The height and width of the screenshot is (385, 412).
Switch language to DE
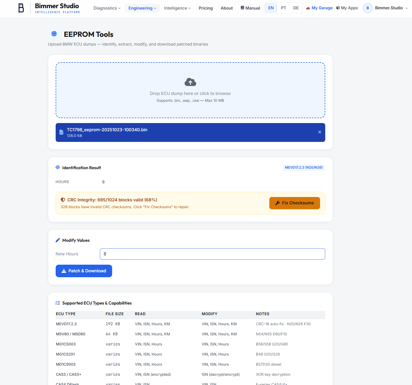tap(296, 8)
